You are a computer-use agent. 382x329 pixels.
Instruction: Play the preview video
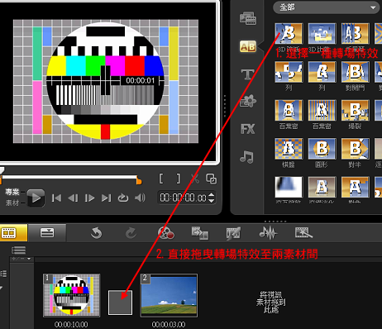click(x=36, y=198)
